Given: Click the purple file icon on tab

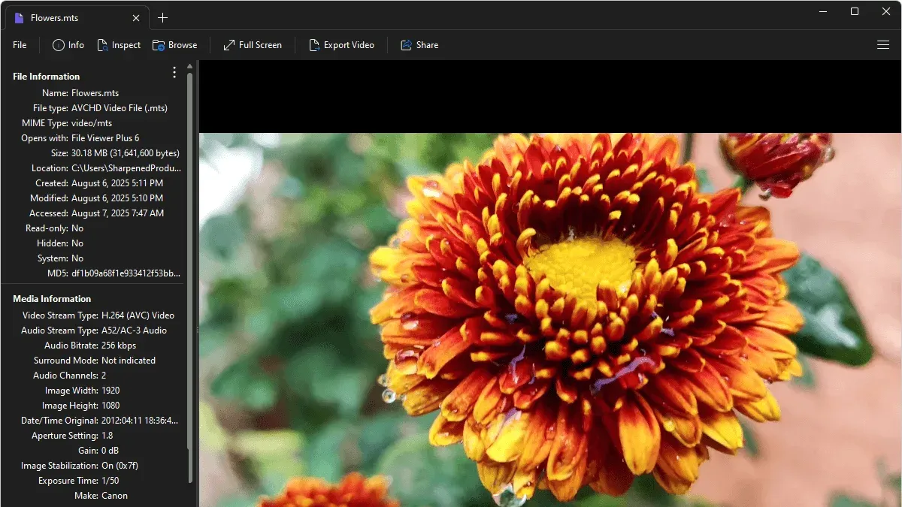Looking at the screenshot, I should (20, 17).
